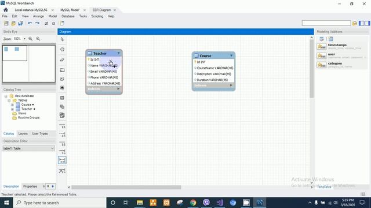Click the redo arrow icon
The image size is (371, 208).
[37, 23]
